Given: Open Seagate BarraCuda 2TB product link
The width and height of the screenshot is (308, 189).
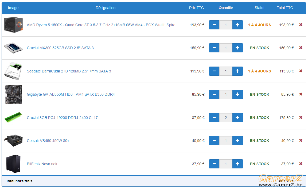Looking at the screenshot, I should (69, 71).
